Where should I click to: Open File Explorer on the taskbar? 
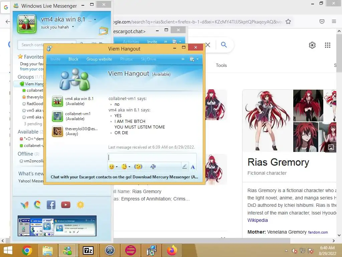[x=47, y=250]
